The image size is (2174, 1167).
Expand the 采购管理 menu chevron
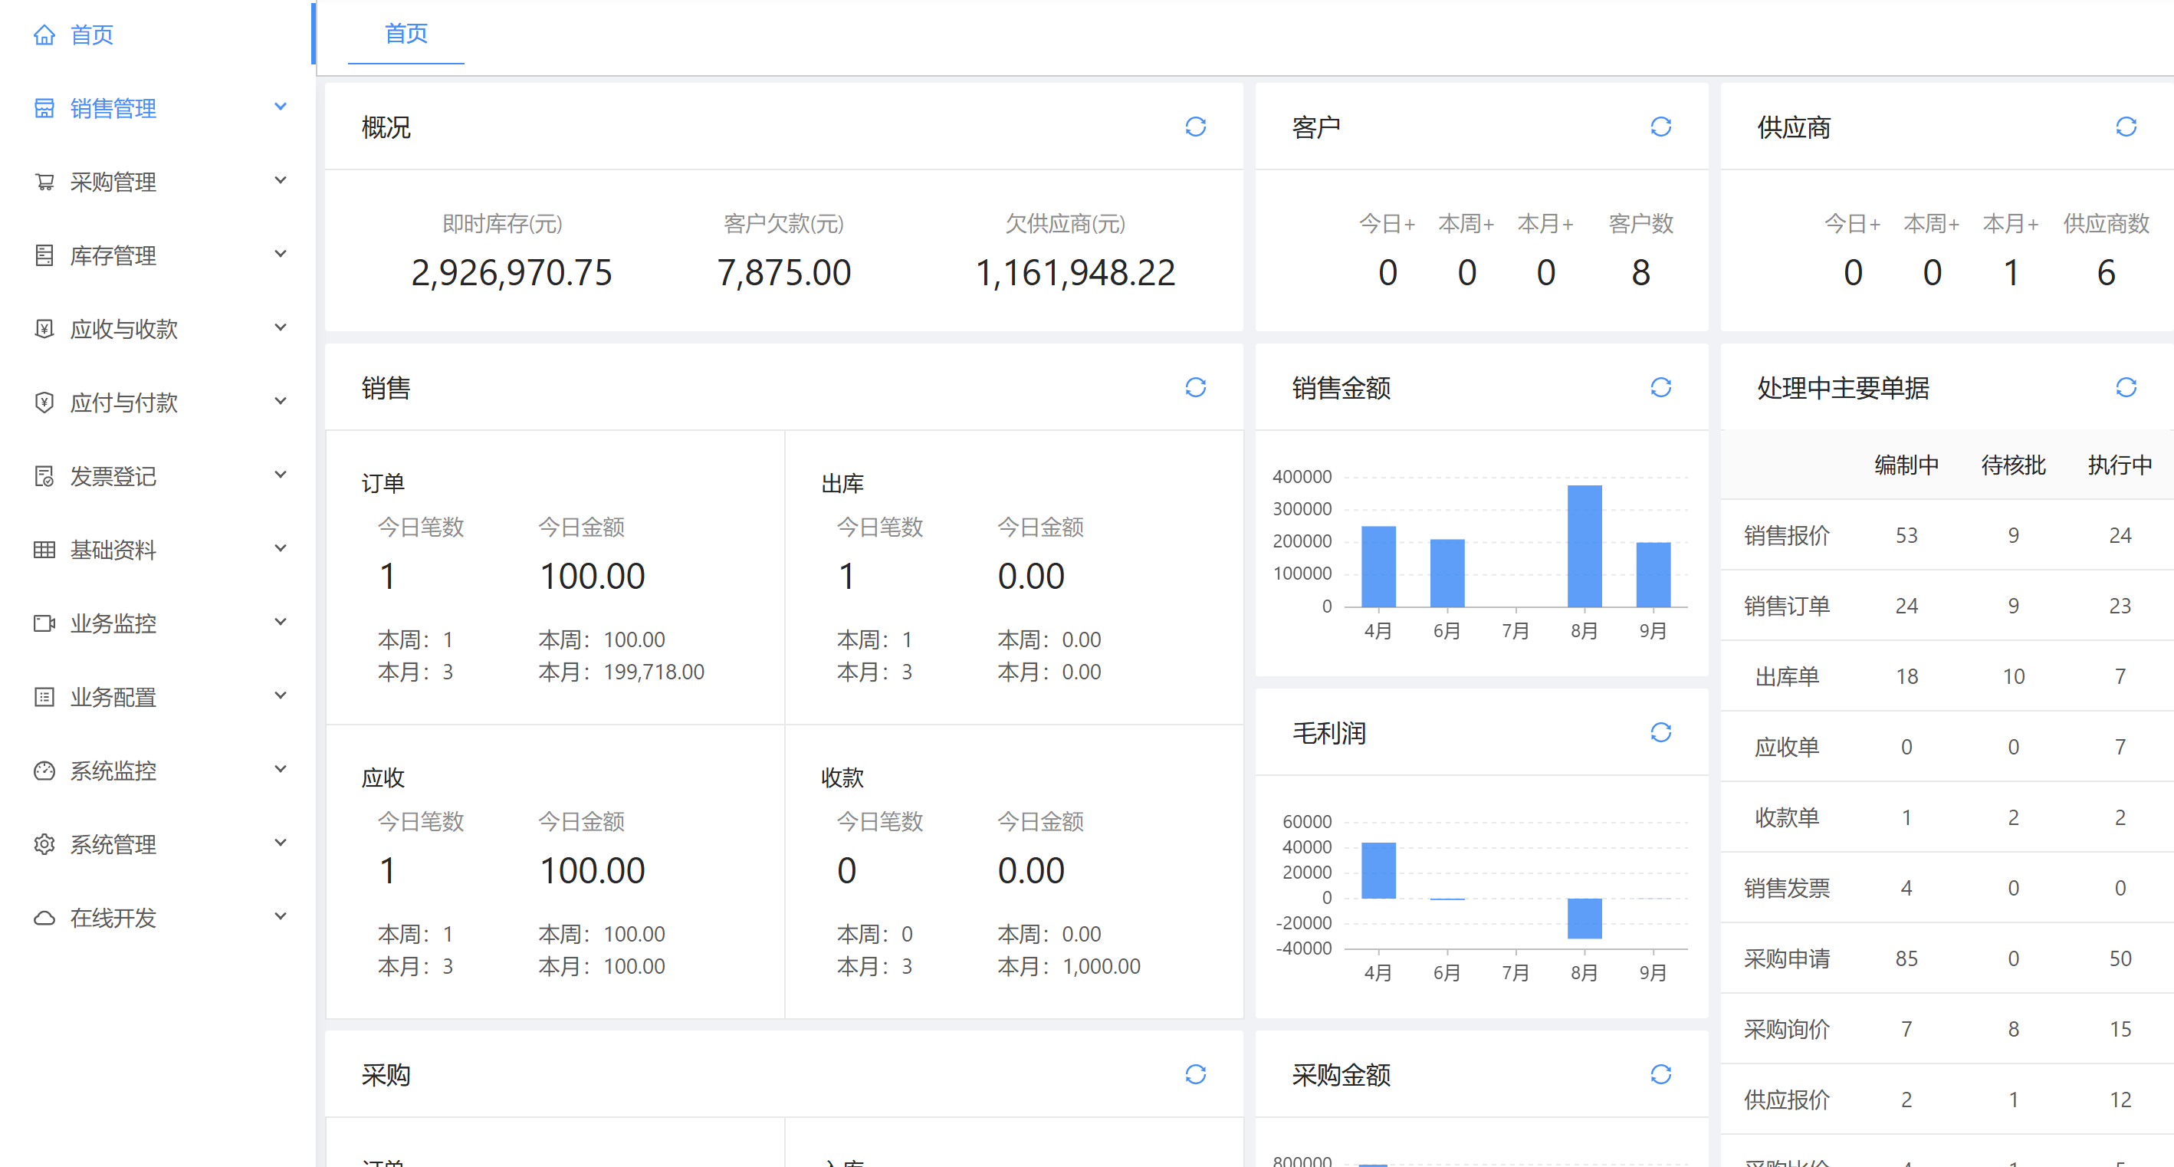point(281,181)
